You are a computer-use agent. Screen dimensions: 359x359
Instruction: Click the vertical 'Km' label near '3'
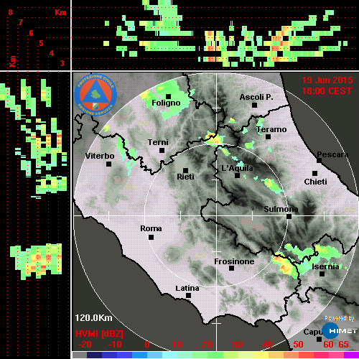click(x=12, y=61)
